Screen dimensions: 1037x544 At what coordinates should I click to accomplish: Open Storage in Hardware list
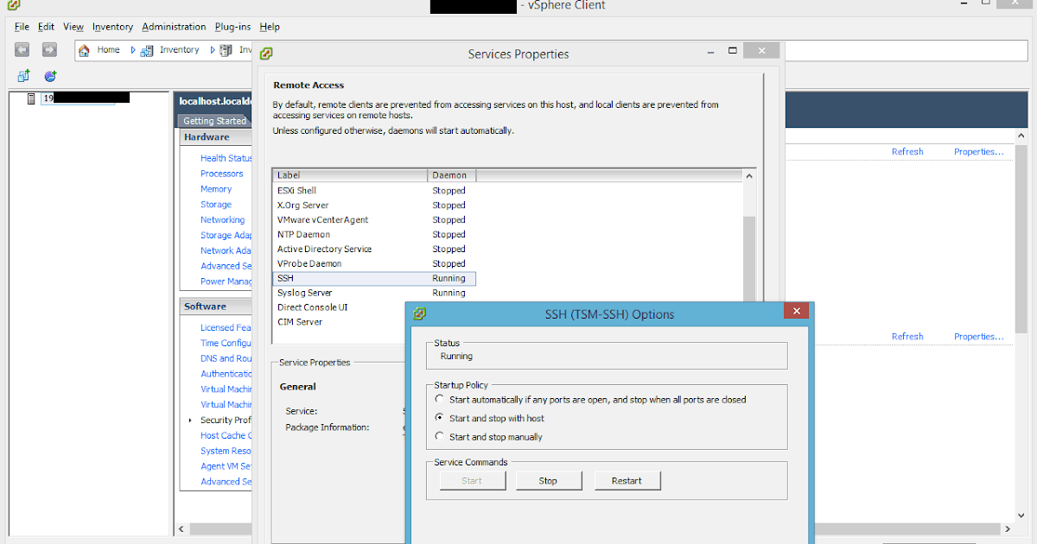click(x=216, y=205)
